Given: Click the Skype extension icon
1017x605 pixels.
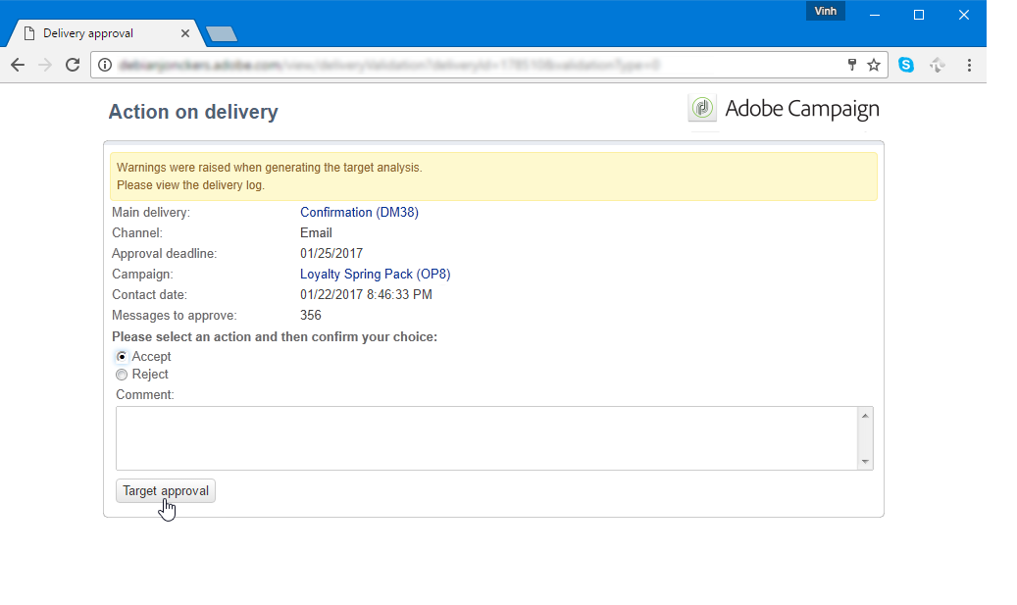Looking at the screenshot, I should pos(906,65).
